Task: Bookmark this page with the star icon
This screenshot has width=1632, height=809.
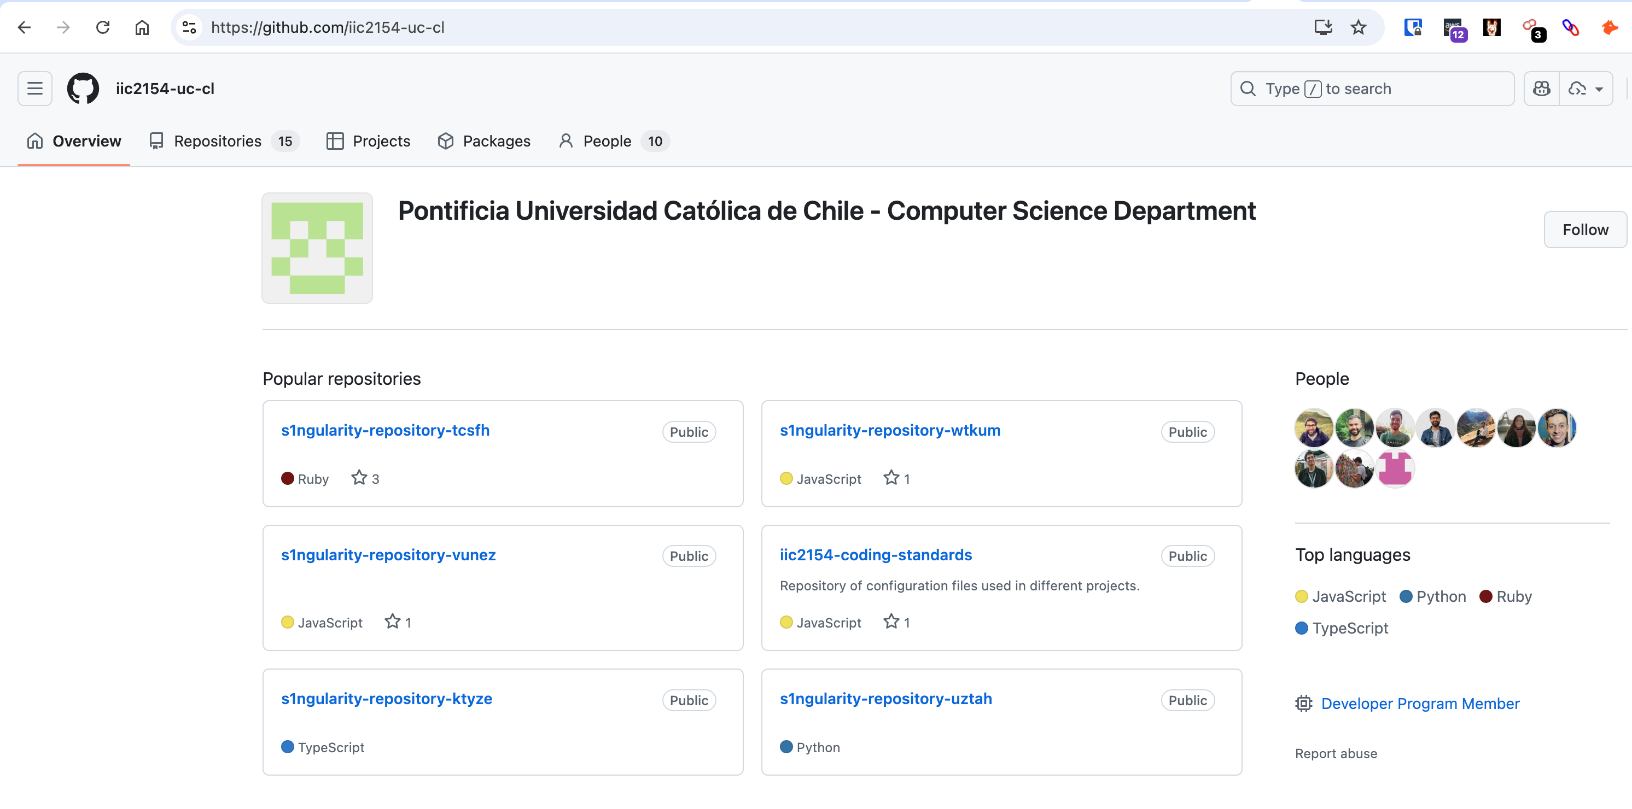Action: tap(1359, 27)
